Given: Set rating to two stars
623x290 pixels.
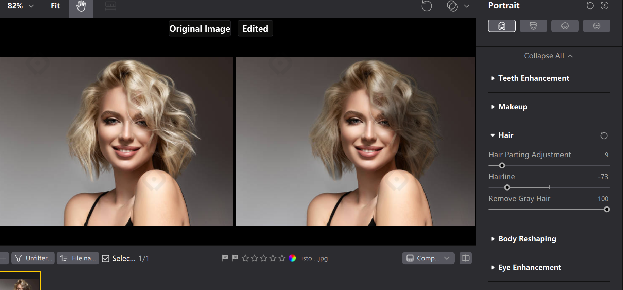Looking at the screenshot, I should pos(255,258).
